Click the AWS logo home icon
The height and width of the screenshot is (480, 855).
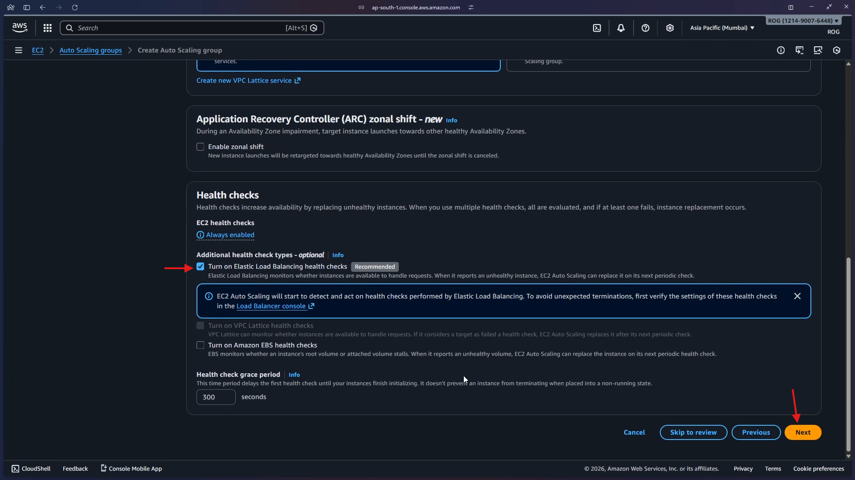(x=20, y=28)
